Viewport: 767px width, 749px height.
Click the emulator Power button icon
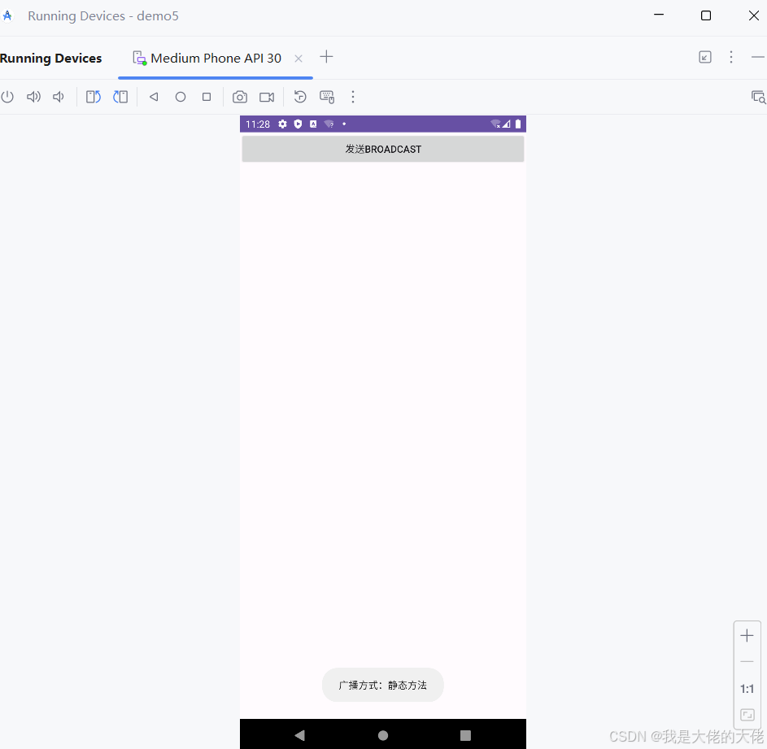[x=7, y=97]
